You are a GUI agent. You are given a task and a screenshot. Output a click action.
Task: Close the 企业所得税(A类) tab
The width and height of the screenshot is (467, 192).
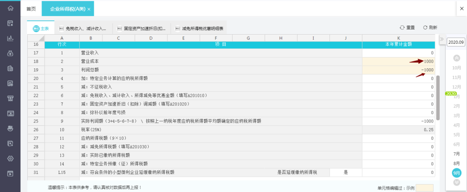point(89,9)
